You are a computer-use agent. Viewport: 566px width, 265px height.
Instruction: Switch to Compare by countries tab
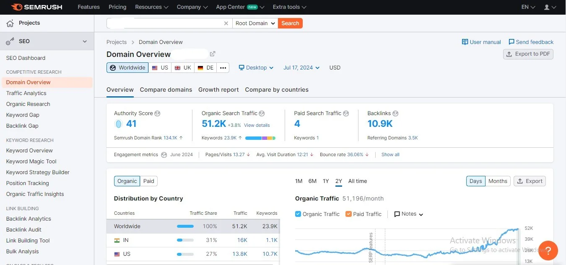tap(277, 90)
